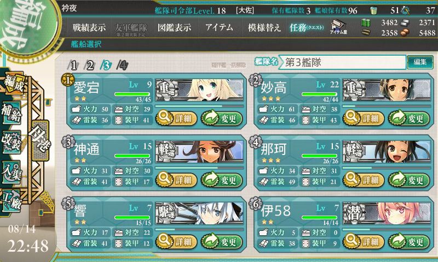Open 戦績表示 records menu

(x=89, y=27)
